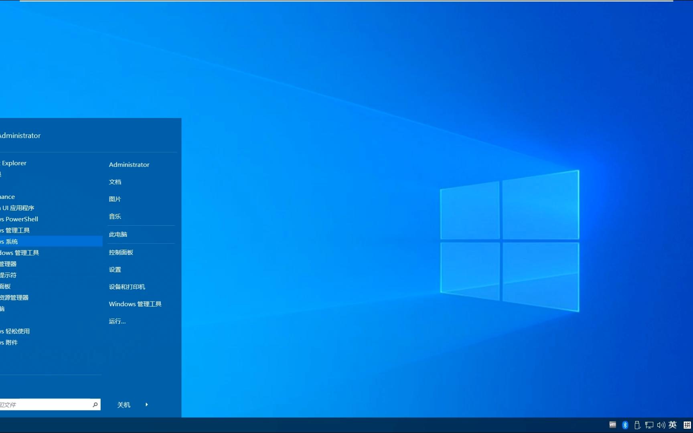Open the 资源管理器 entry

coord(14,298)
